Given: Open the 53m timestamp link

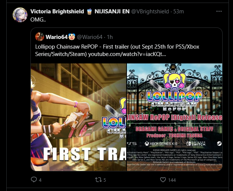Looking at the screenshot, I should [178, 11].
